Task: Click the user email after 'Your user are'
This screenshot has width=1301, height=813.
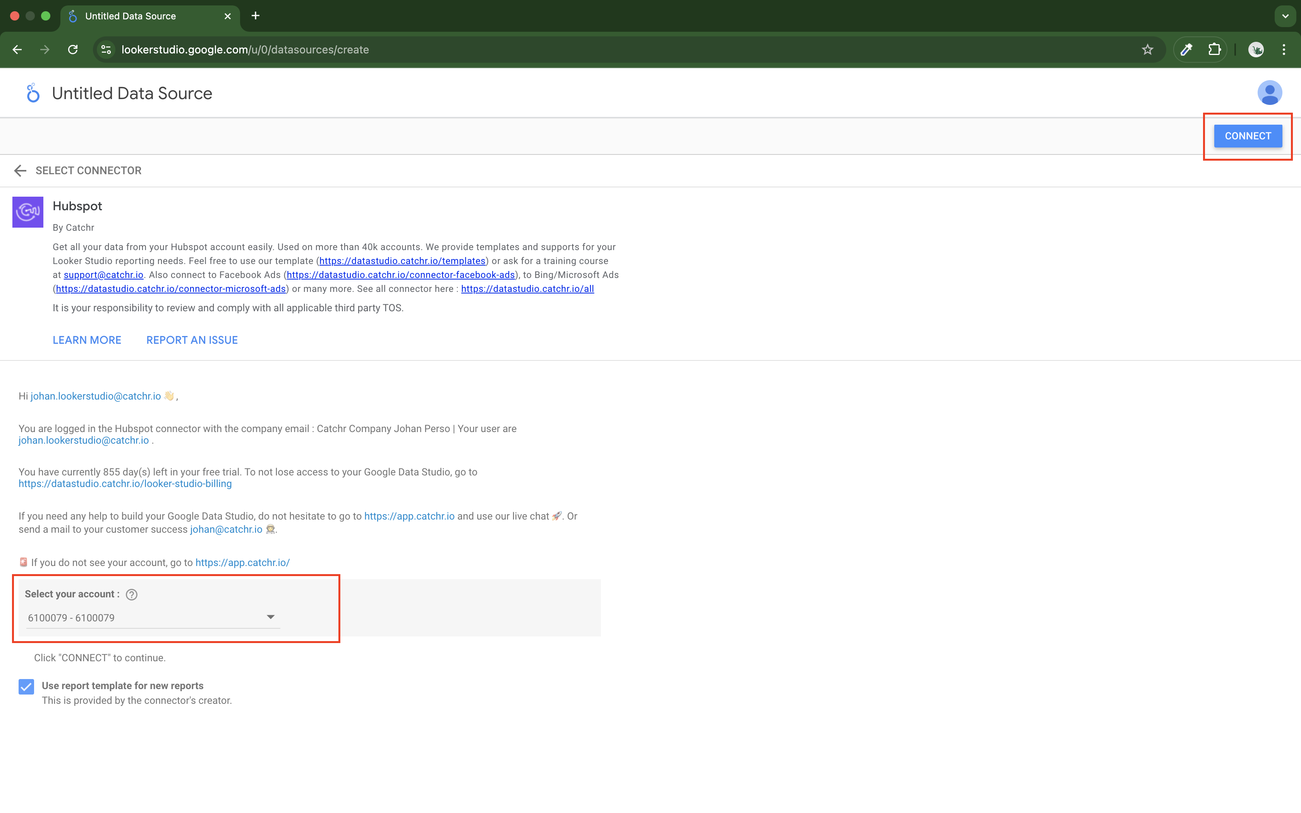Action: click(84, 441)
